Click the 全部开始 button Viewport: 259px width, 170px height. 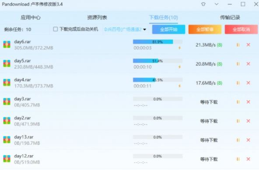[168, 30]
